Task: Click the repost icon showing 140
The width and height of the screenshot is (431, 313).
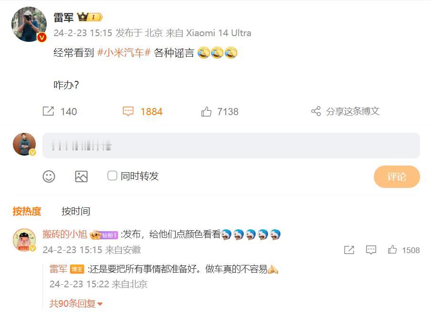Action: click(x=49, y=111)
